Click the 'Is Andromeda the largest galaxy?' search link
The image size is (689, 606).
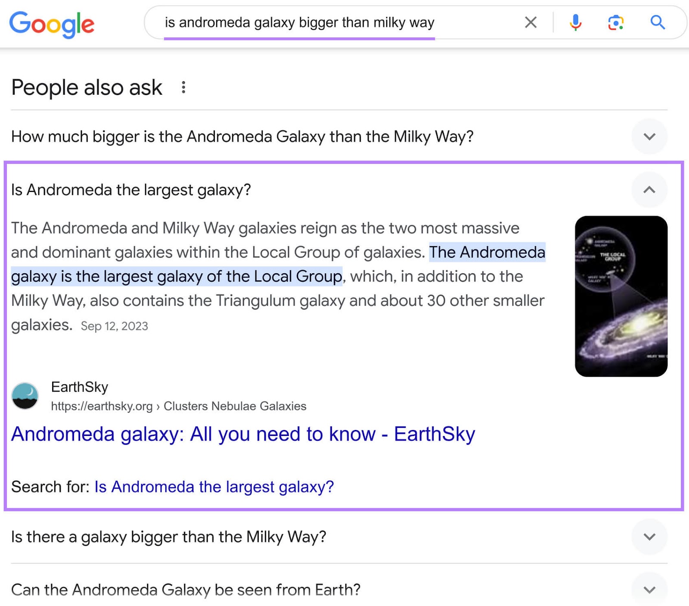click(x=214, y=487)
